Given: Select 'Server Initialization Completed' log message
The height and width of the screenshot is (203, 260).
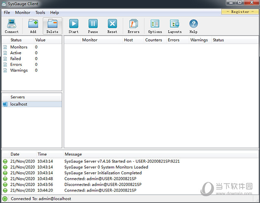Looking at the screenshot, I should click(103, 173).
